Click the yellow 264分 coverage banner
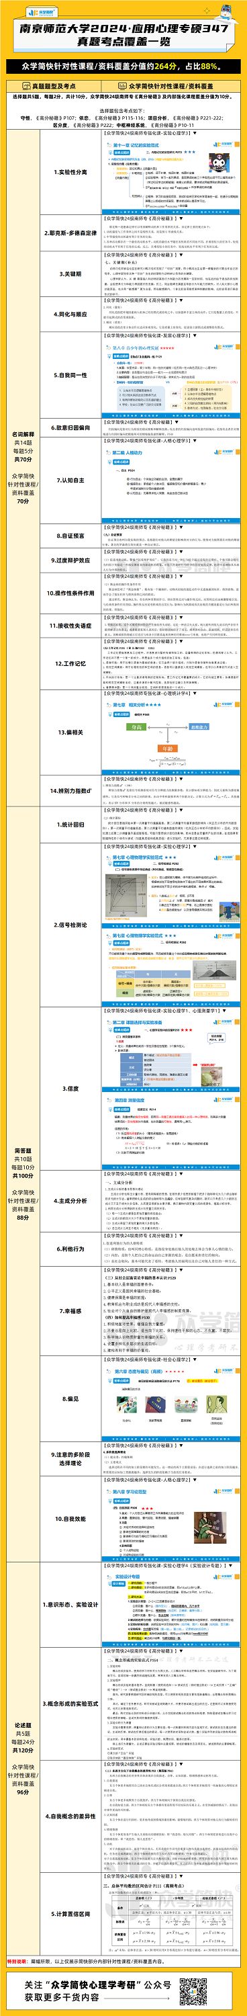247x2016 pixels. 123,67
